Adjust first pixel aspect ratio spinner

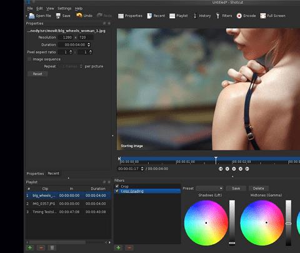(71, 52)
